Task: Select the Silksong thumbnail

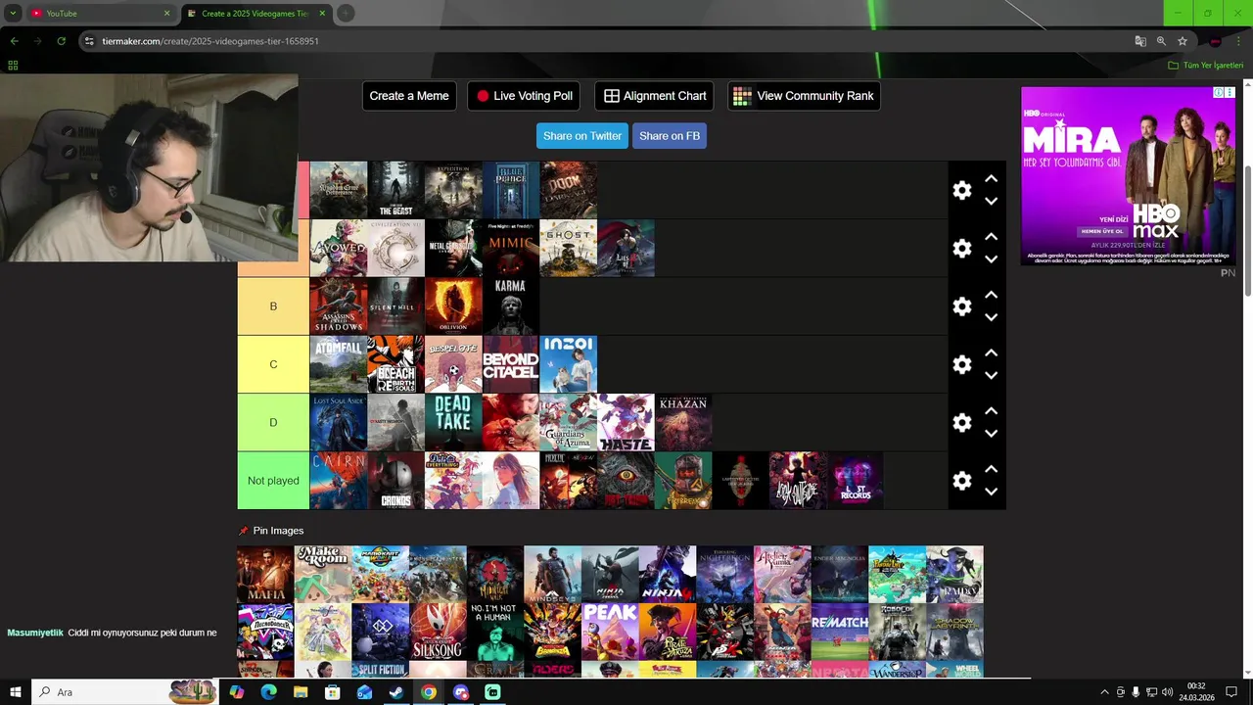Action: [x=438, y=632]
